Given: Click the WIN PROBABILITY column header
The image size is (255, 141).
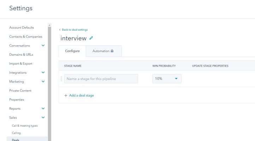Looking at the screenshot, I should pos(164,66).
